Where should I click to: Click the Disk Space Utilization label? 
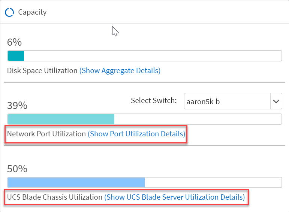pos(42,70)
